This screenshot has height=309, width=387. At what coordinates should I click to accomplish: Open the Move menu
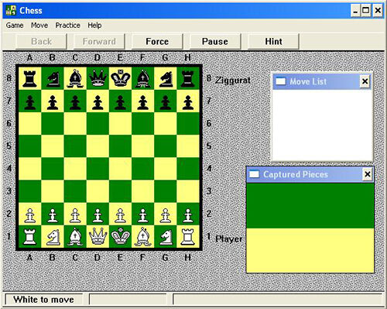click(39, 26)
